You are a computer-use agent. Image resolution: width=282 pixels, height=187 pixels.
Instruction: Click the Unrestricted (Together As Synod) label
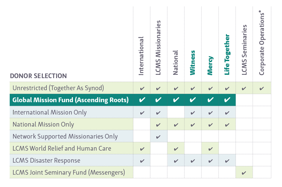point(58,88)
